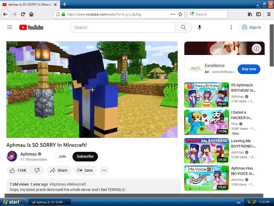Image resolution: width=274 pixels, height=206 pixels.
Task: Click the taskbar clock showing 7:15 PM
Action: pos(264,202)
